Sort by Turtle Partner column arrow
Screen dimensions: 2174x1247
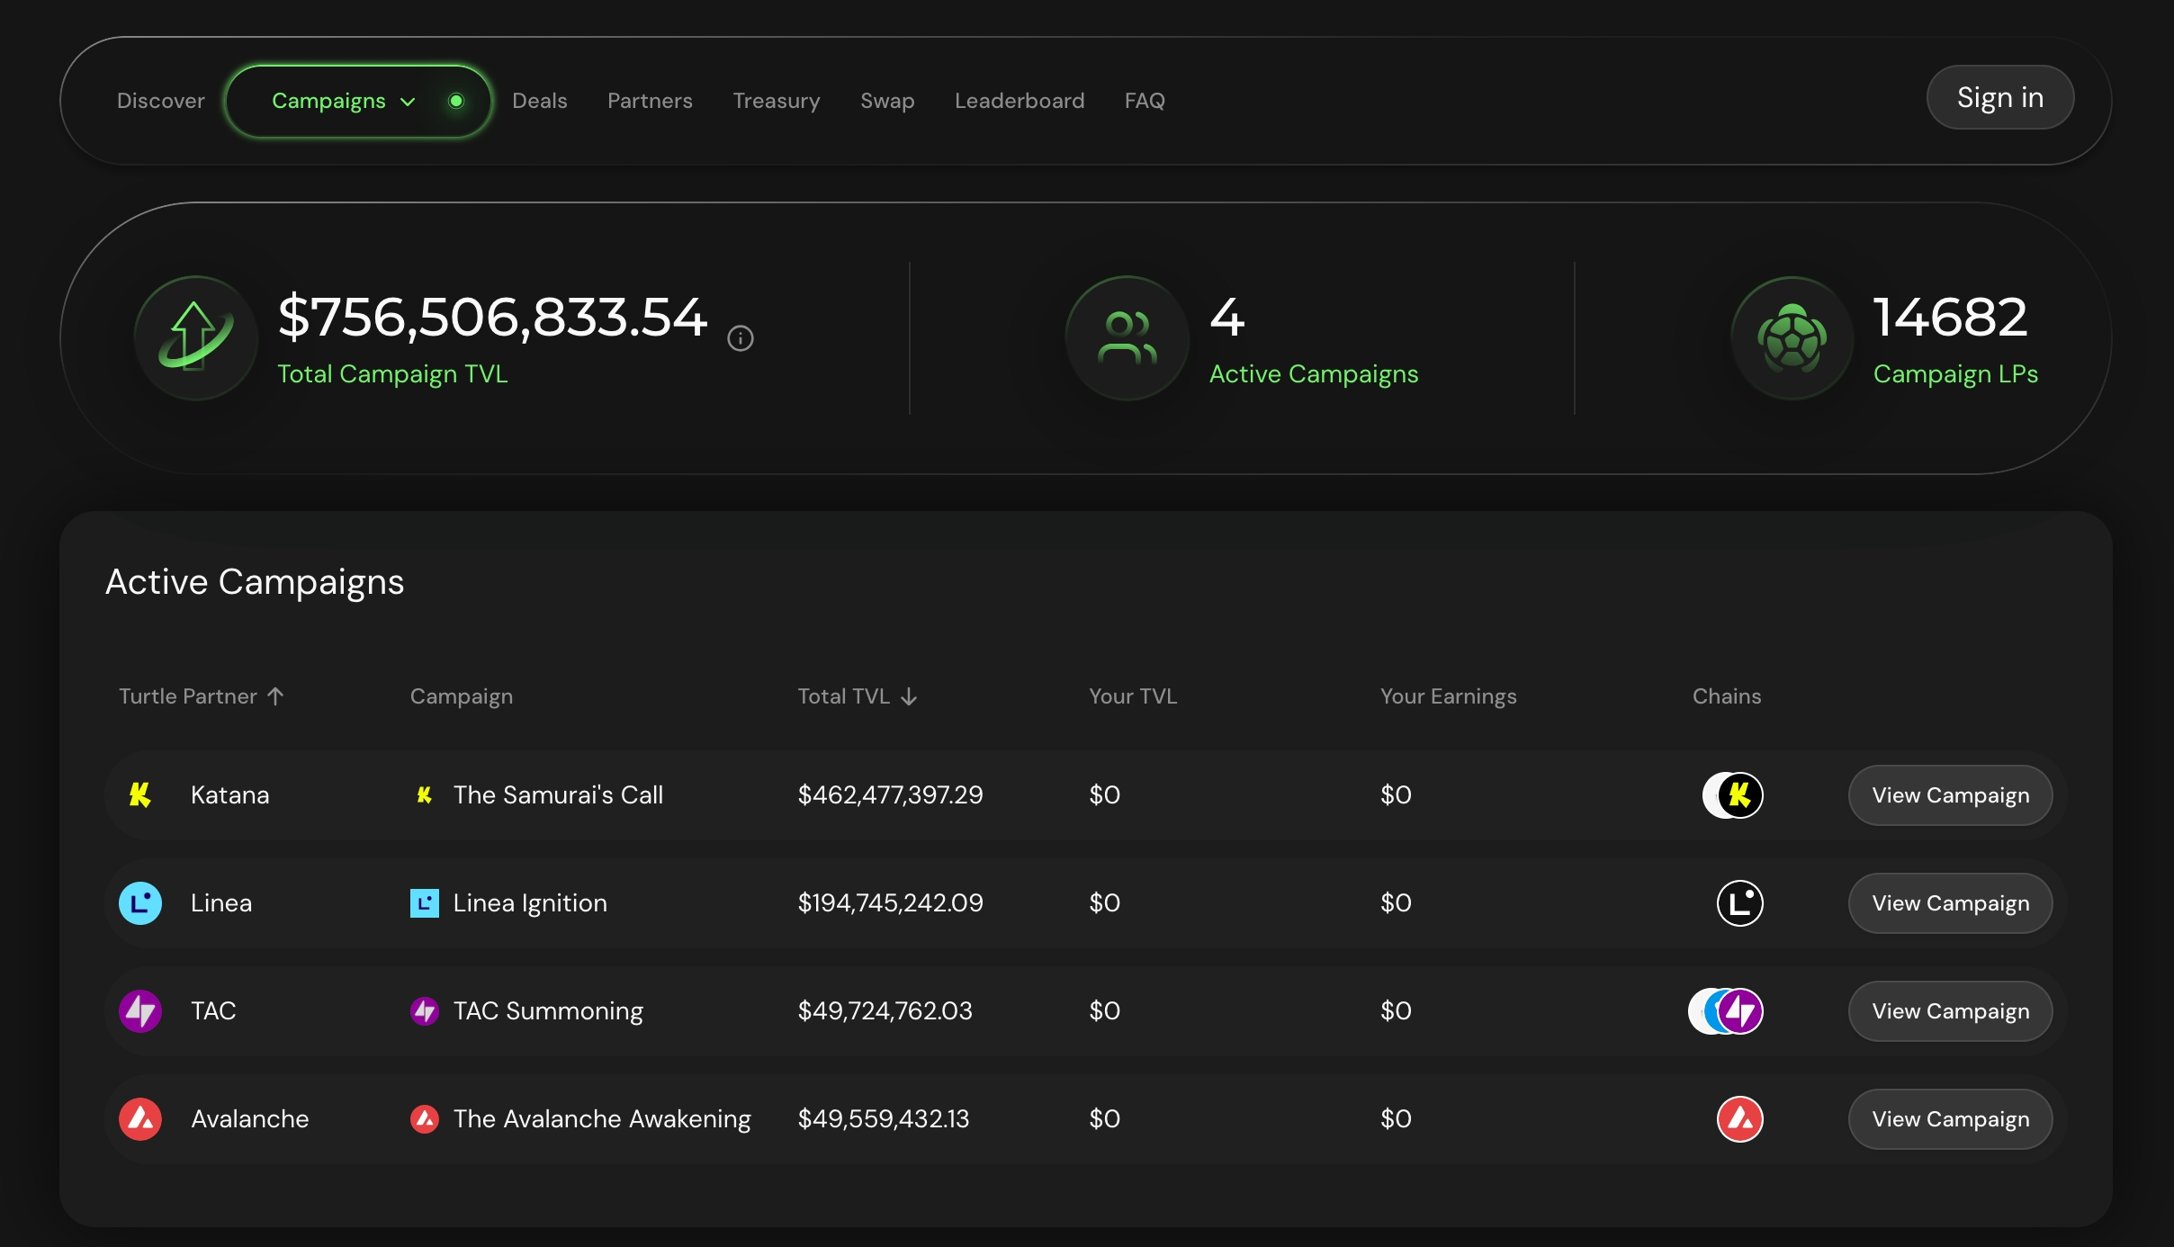(276, 695)
